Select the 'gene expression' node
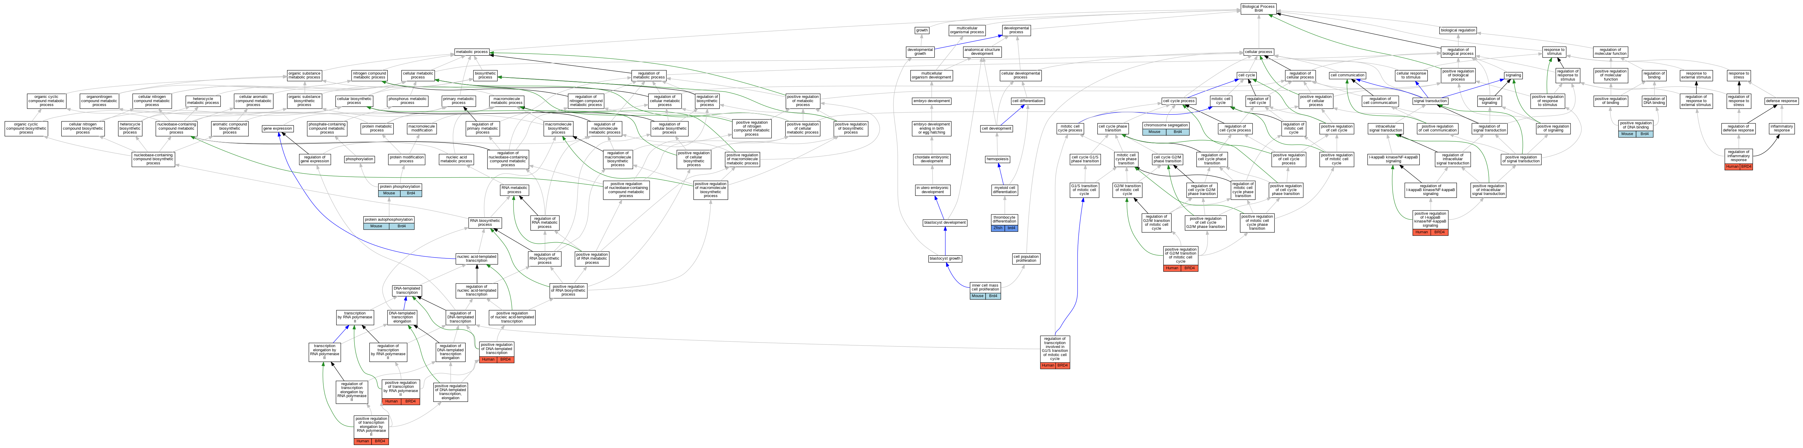Image resolution: width=1803 pixels, height=448 pixels. 277,129
